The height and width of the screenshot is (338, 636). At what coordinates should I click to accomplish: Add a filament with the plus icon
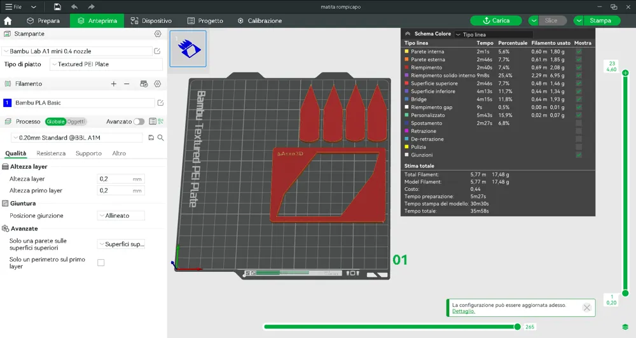114,83
